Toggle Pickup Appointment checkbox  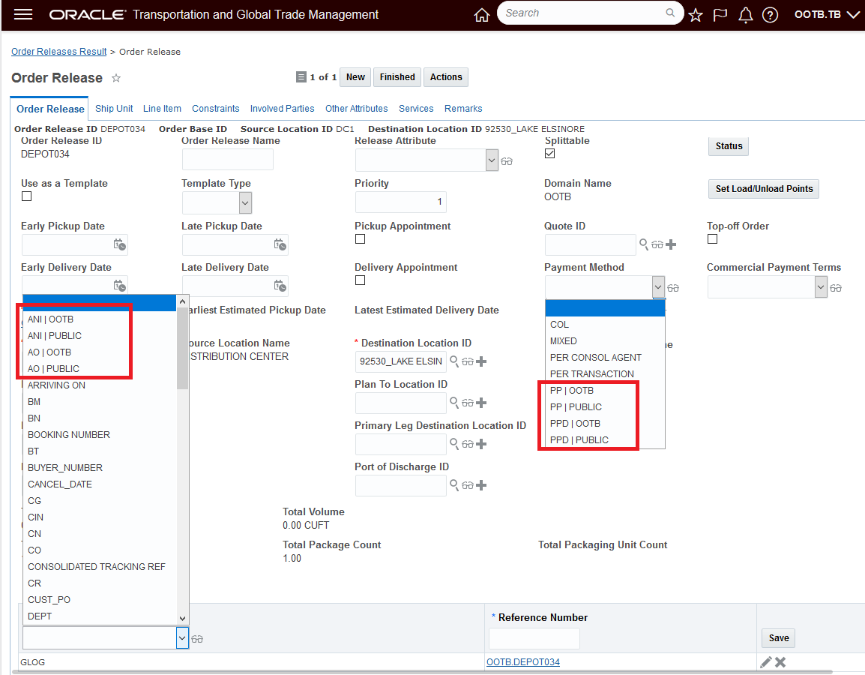(361, 239)
